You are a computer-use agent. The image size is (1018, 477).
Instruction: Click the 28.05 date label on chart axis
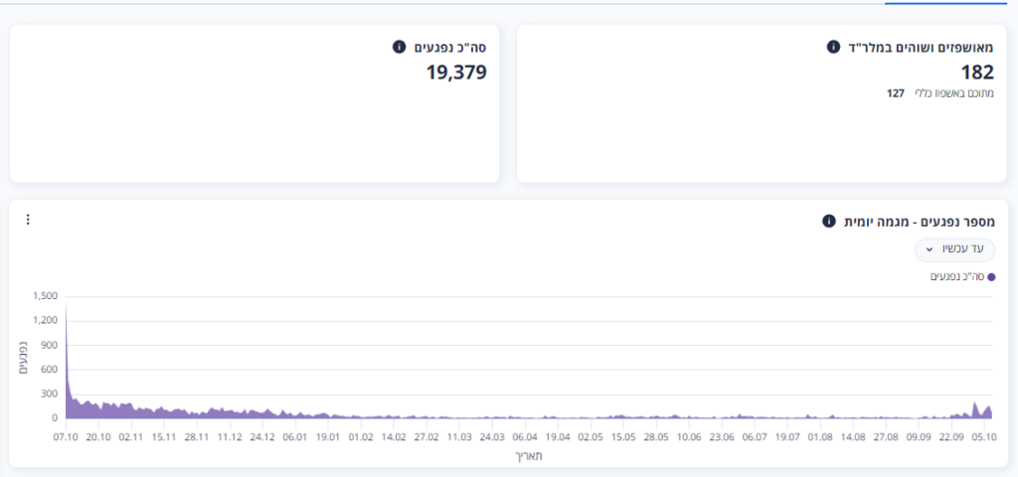(656, 437)
